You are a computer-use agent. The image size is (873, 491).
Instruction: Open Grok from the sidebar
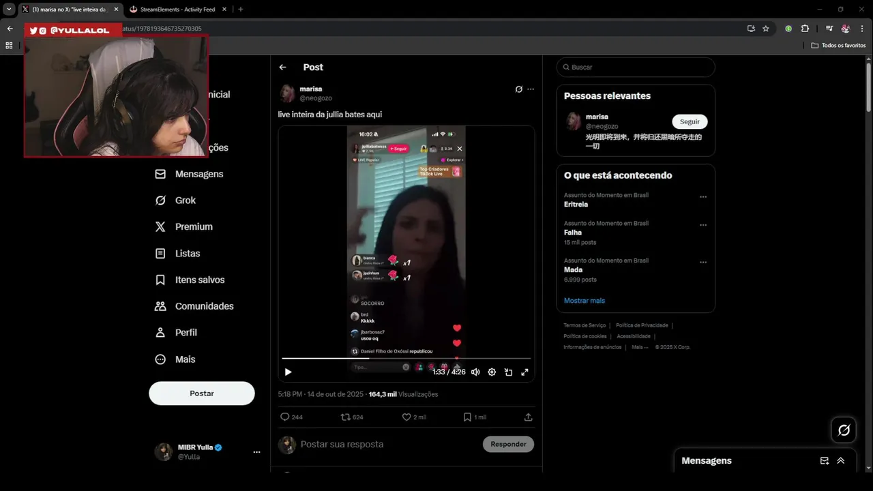(176, 200)
